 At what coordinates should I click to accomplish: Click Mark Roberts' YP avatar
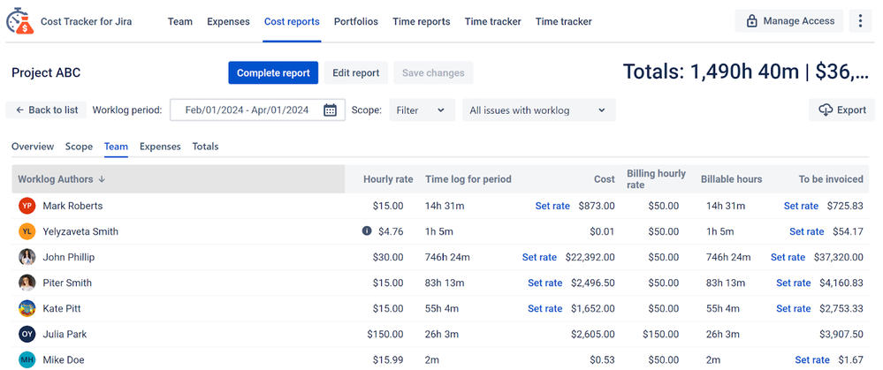coord(27,206)
